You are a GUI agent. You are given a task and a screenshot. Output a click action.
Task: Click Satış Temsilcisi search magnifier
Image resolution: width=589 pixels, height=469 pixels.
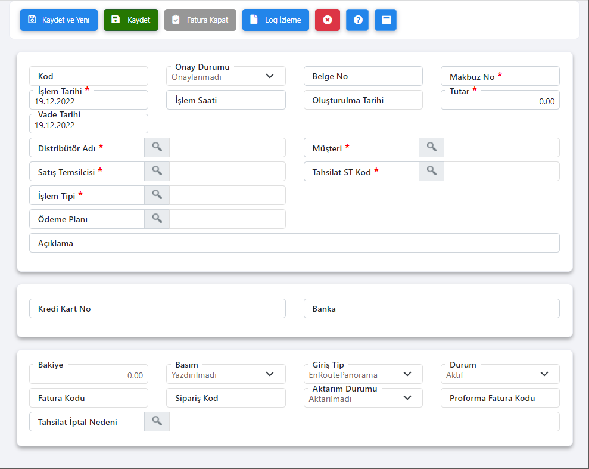(157, 171)
